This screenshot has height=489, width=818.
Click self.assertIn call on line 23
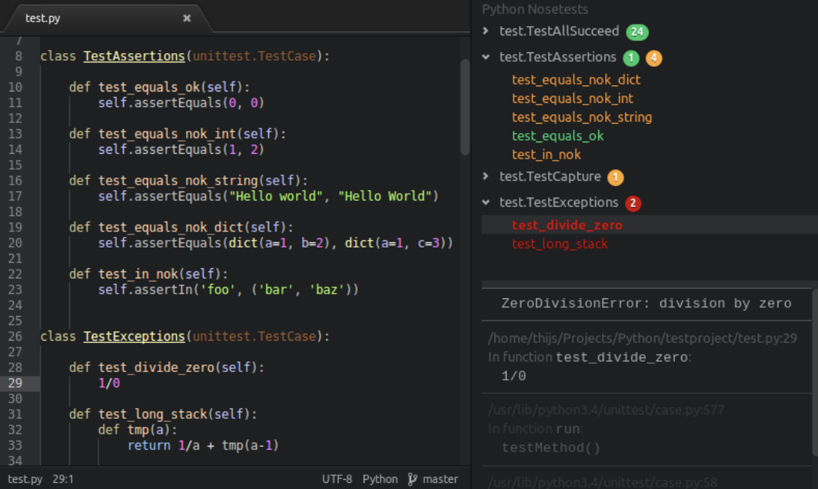(228, 290)
